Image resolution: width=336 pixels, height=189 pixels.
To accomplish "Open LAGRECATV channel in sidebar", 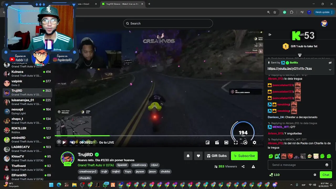I will [x=27, y=149].
